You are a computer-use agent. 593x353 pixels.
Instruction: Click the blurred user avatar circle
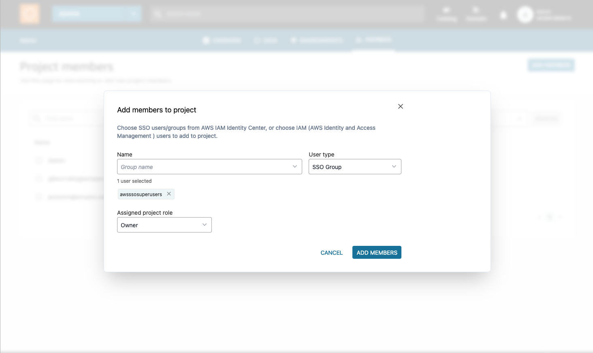tap(525, 15)
